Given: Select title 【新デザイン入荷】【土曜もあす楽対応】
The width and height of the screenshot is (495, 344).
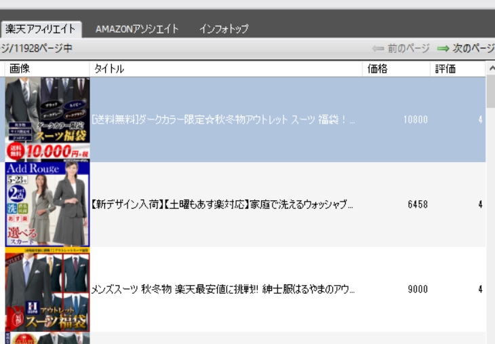Looking at the screenshot, I should (x=222, y=204).
